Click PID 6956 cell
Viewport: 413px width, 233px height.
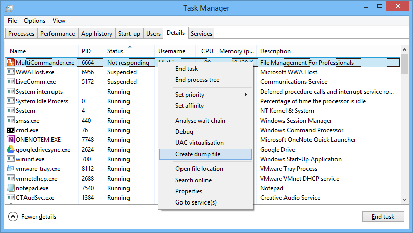88,72
